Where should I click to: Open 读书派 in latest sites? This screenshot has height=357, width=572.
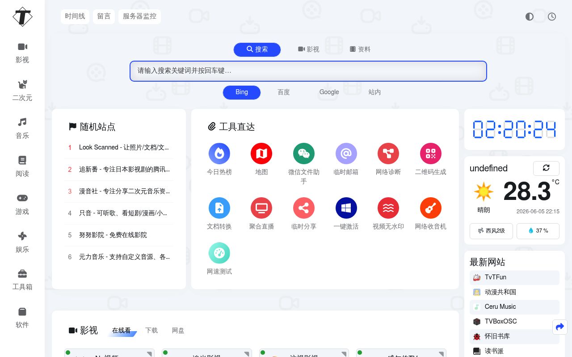pos(514,351)
